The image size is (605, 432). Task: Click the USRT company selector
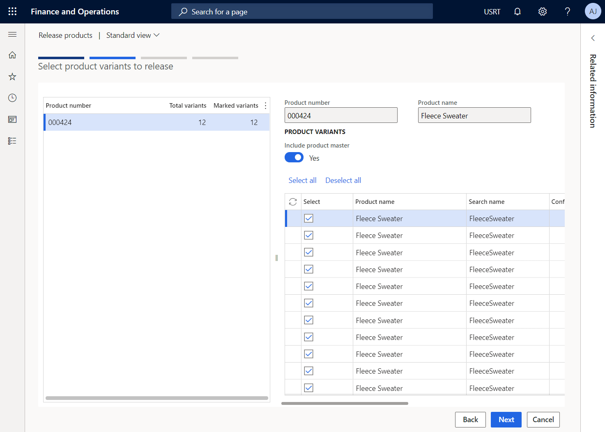(x=492, y=12)
